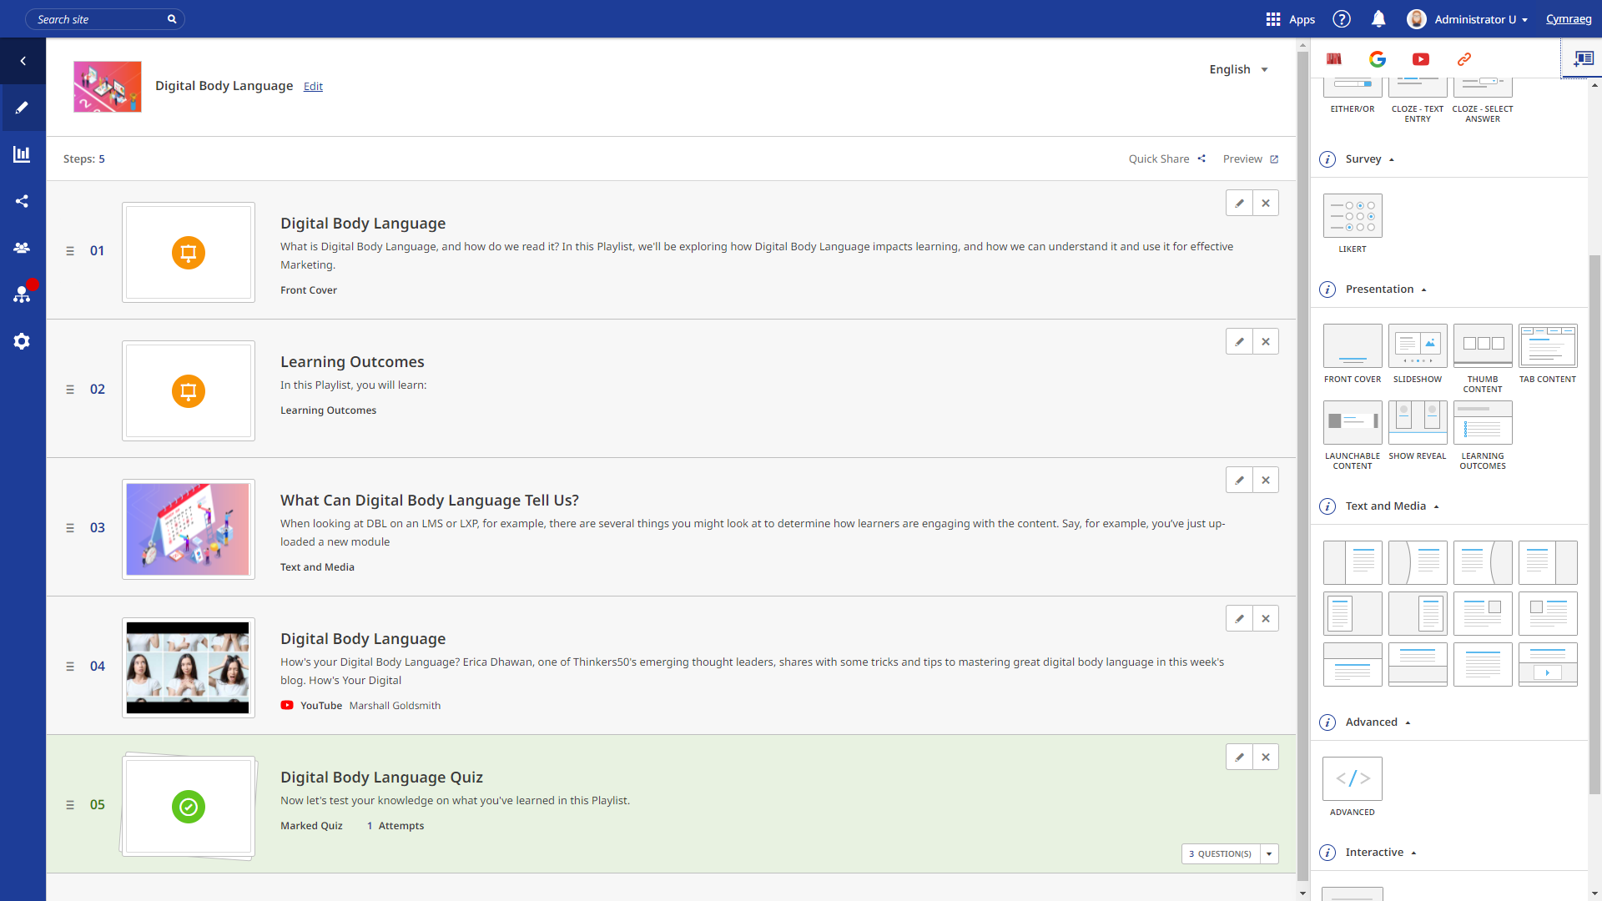Click the YouTube source icon
Screen dimensions: 1602x901
(x=1420, y=59)
